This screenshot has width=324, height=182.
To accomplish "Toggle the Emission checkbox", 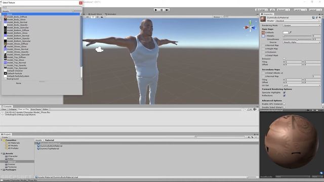I will point(284,59).
